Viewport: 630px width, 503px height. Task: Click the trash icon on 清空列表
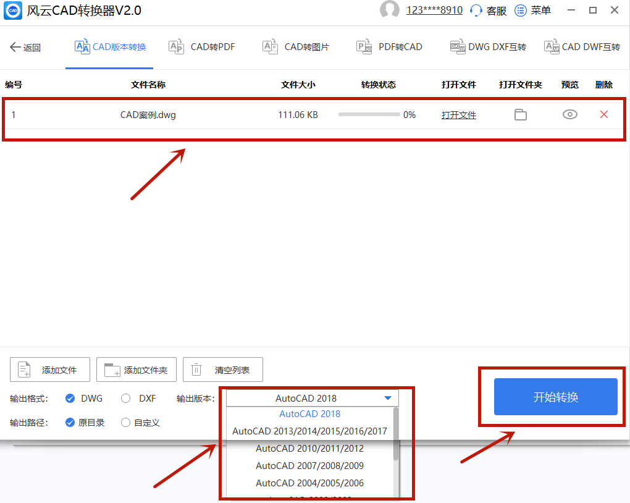196,370
